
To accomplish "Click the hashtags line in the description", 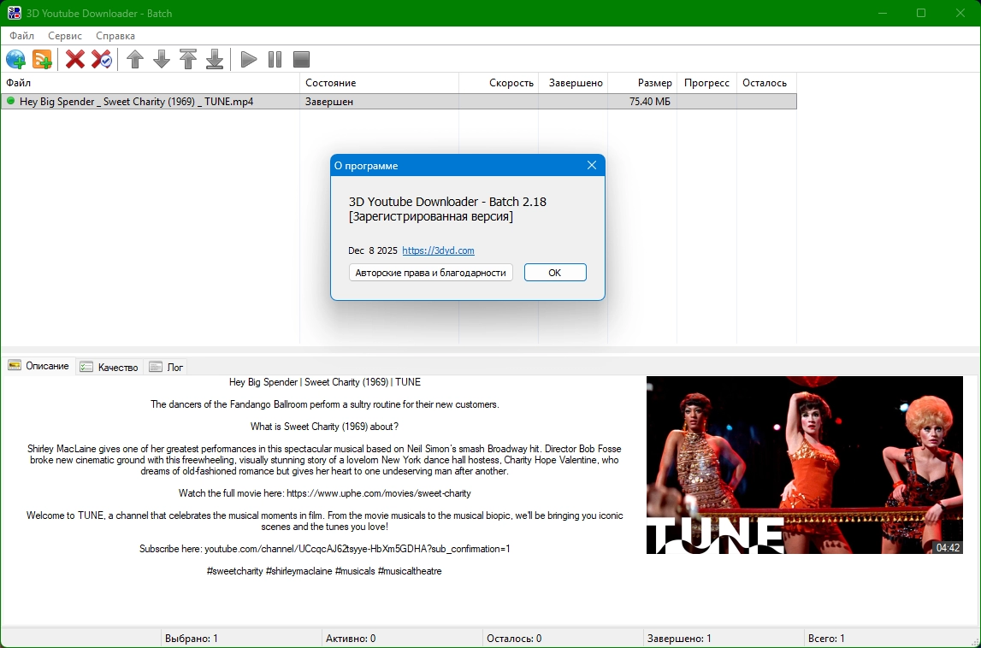I will point(324,571).
